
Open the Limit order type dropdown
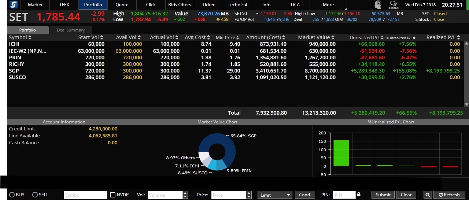point(275,195)
